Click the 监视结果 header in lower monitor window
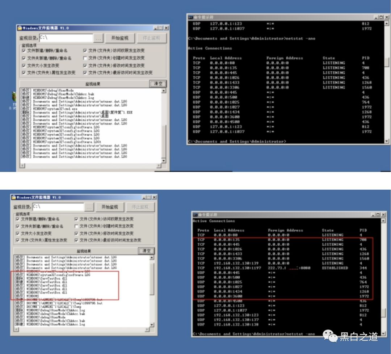The width and height of the screenshot is (391, 354). coord(84,251)
